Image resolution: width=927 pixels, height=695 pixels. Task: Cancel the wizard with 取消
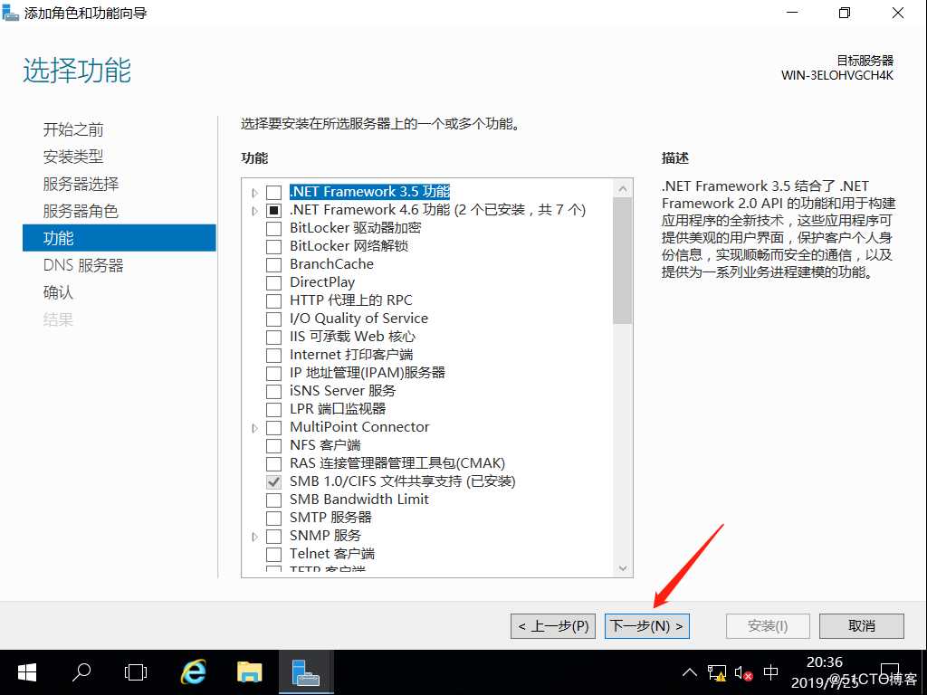862,626
